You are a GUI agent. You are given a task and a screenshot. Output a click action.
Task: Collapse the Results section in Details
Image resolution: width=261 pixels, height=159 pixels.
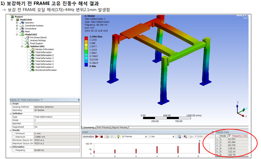[11, 130]
